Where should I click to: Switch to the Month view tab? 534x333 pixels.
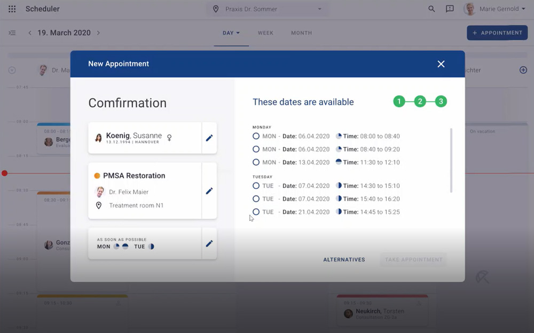pyautogui.click(x=301, y=33)
